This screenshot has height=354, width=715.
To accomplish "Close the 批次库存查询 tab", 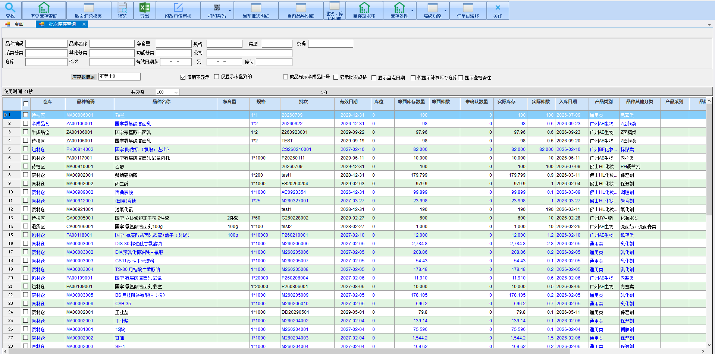I will pos(84,24).
